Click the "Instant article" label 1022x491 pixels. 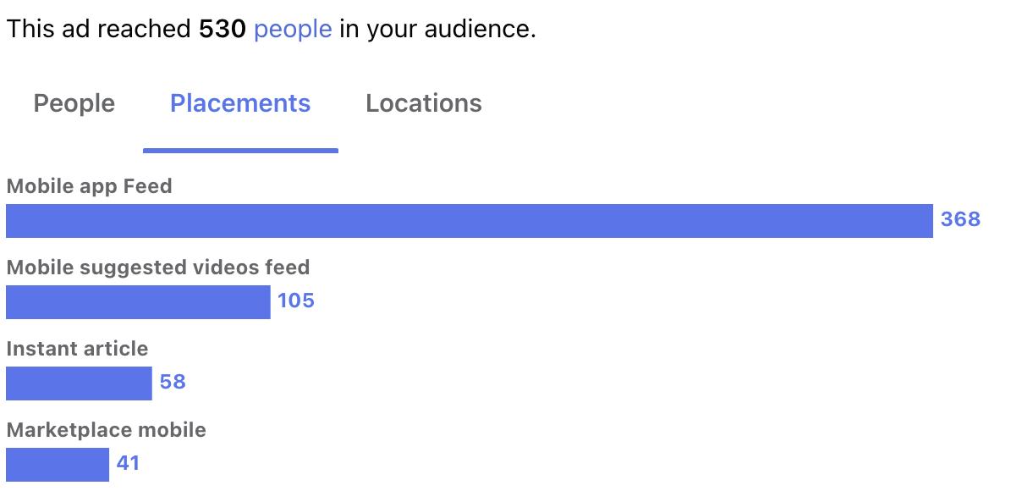(77, 349)
